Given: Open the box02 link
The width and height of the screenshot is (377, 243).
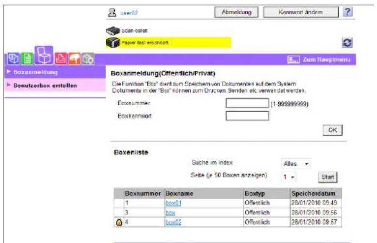Looking at the screenshot, I should [x=173, y=222].
